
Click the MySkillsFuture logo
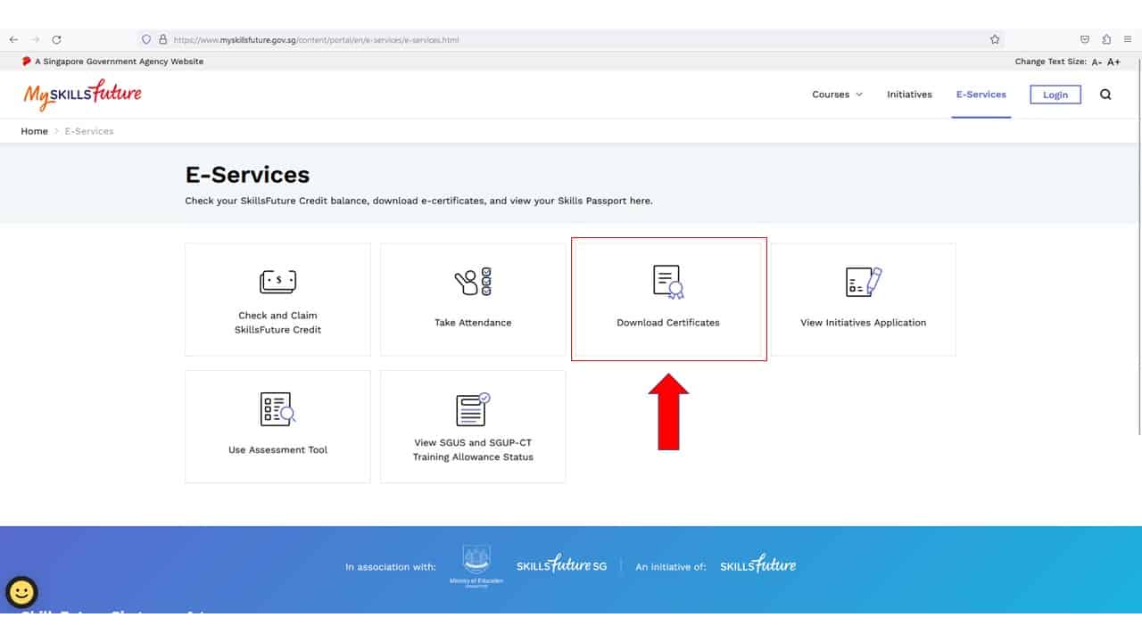tap(82, 95)
